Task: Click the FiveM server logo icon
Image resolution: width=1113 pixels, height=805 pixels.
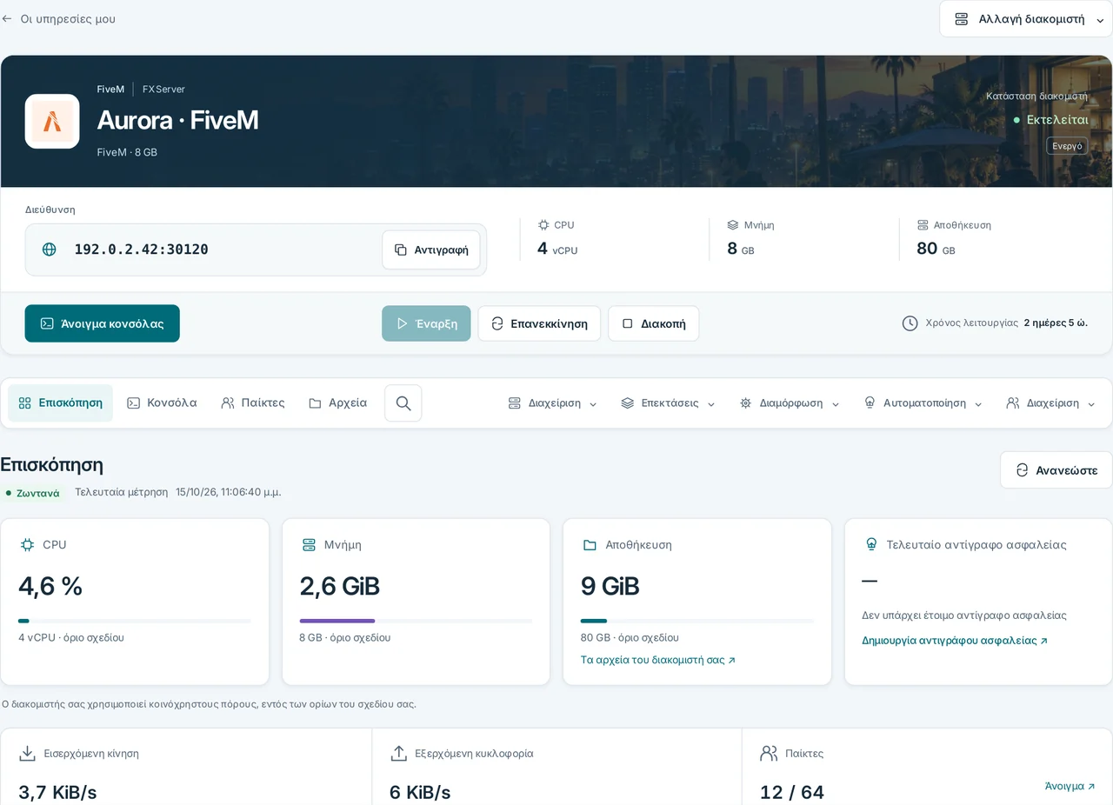Action: (52, 121)
